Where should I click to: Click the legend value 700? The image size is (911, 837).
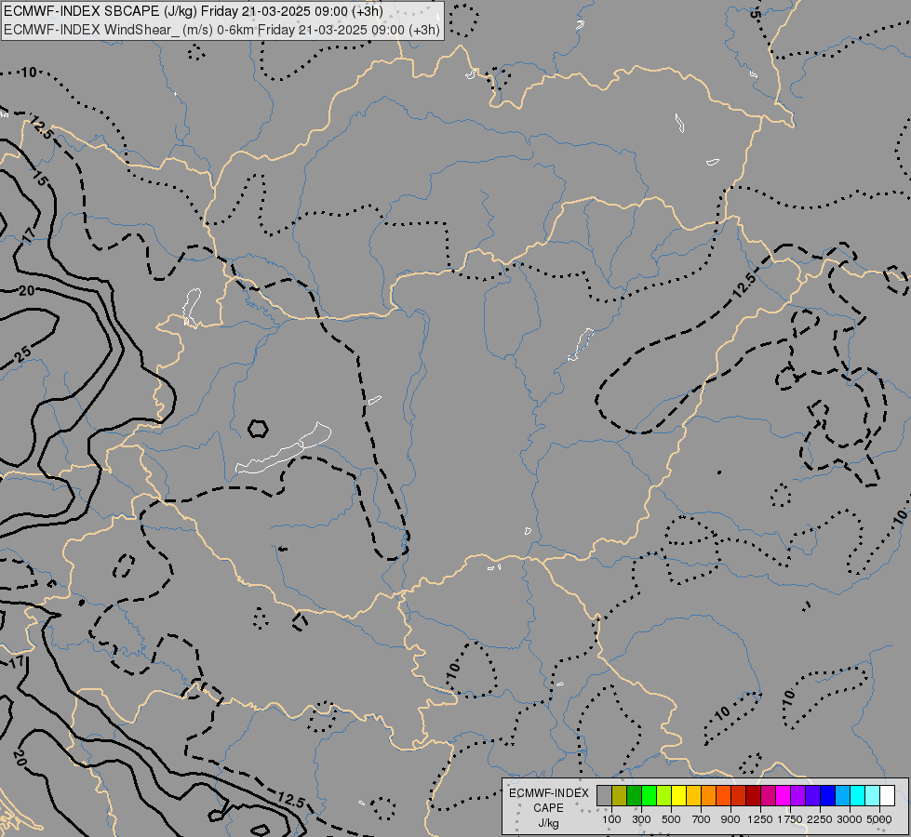tap(702, 819)
